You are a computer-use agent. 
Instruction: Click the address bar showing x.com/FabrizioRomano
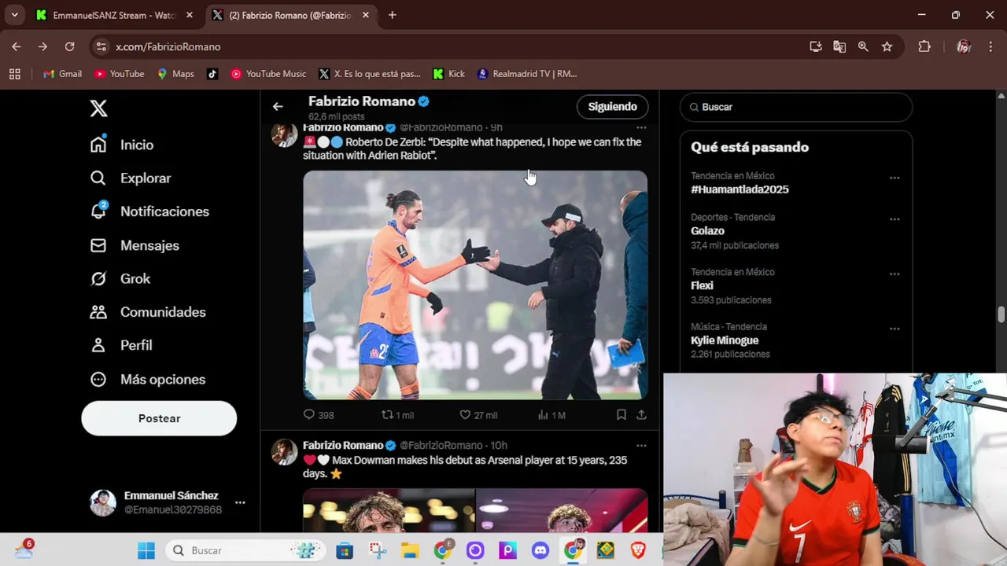coord(456,46)
